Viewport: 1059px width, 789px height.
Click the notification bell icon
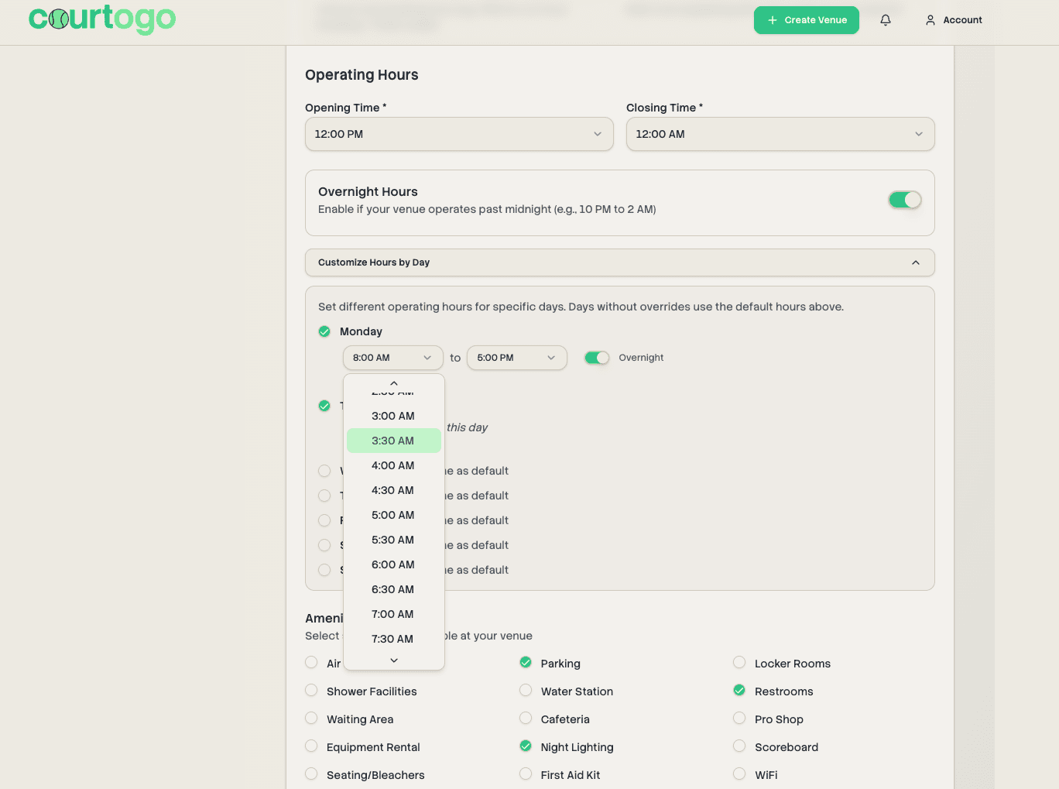point(886,20)
